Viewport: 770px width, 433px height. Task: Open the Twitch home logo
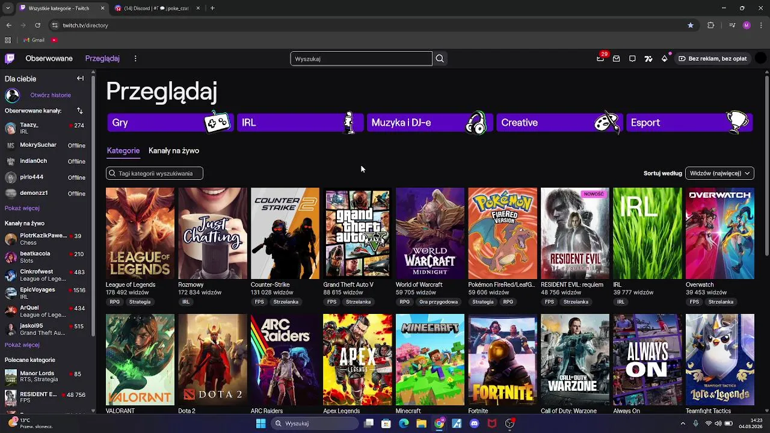point(10,58)
